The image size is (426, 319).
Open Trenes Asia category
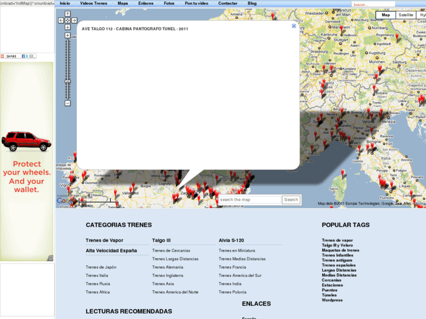tap(163, 284)
